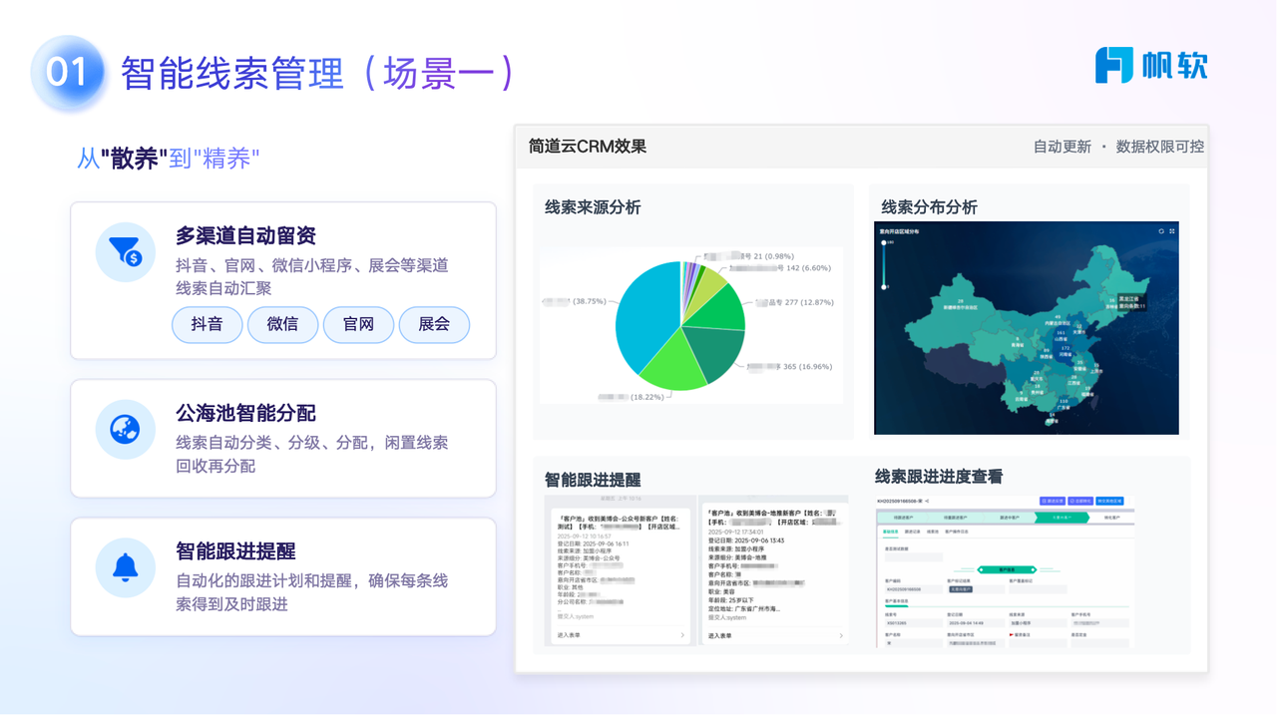The width and height of the screenshot is (1277, 715).
Task: Click the refresh icon on the map chart
Action: [x=1161, y=231]
